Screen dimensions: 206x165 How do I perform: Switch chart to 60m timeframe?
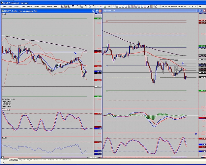(182, 7)
